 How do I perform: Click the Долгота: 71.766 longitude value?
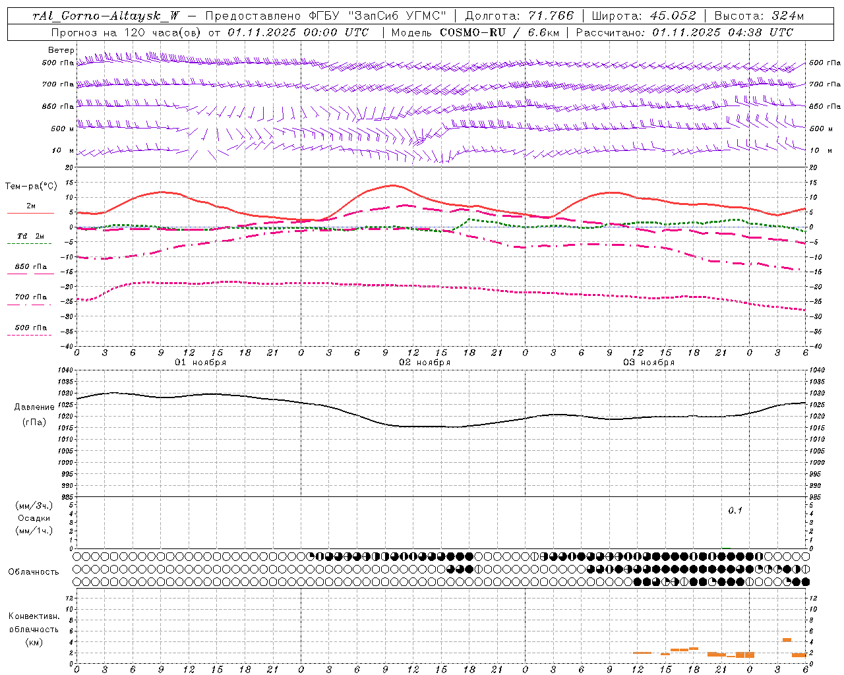pos(520,16)
